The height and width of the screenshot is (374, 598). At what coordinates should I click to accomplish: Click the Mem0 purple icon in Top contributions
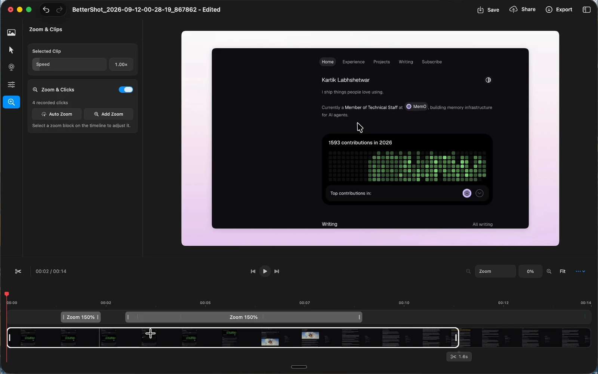pos(467,193)
